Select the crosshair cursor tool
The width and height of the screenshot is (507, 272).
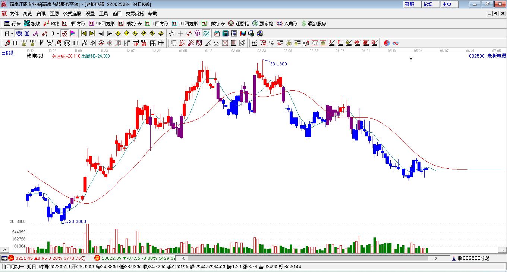click(x=180, y=33)
